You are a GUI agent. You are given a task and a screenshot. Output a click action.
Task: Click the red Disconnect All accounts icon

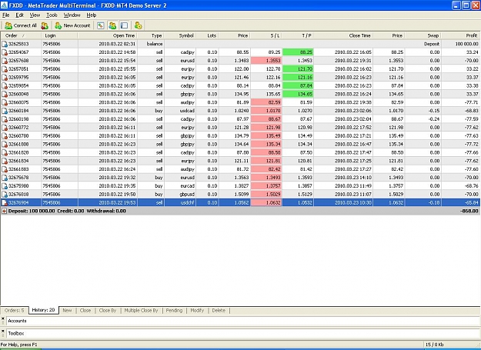point(45,25)
